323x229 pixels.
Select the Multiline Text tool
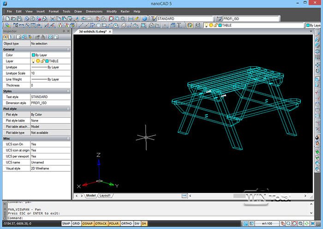coord(179,25)
